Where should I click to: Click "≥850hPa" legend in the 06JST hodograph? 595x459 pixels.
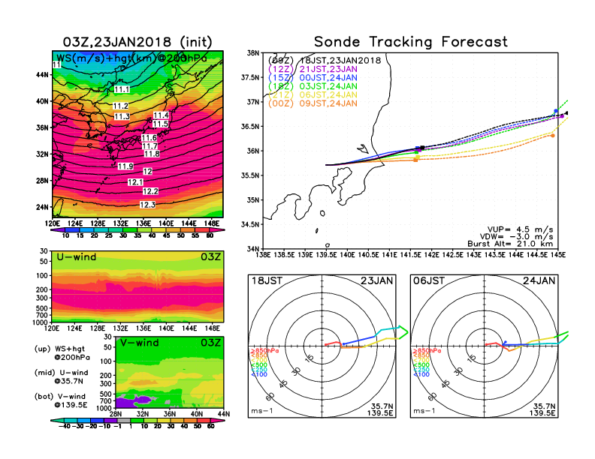pyautogui.click(x=427, y=351)
